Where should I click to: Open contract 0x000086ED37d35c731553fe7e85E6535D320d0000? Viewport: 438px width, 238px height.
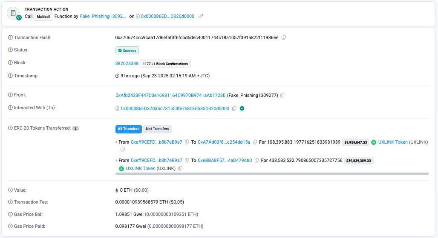click(x=175, y=108)
